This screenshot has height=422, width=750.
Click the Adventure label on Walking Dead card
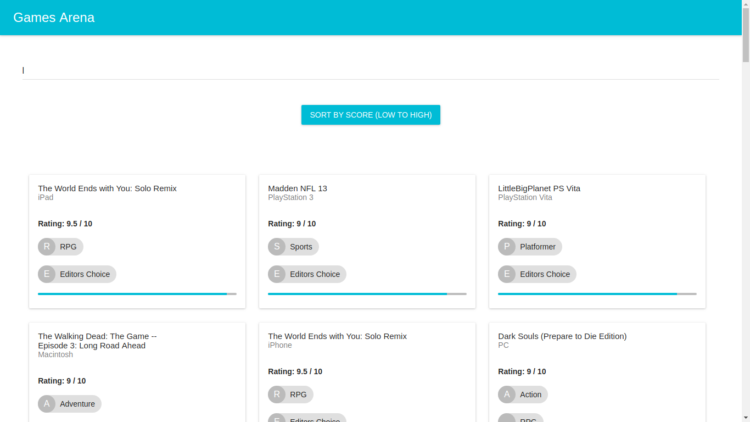(77, 404)
